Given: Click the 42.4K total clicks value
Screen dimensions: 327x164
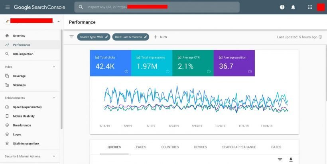Looking at the screenshot, I should (105, 66).
